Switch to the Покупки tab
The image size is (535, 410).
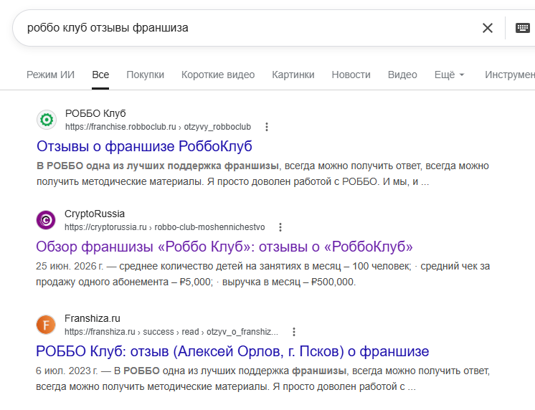coord(146,75)
